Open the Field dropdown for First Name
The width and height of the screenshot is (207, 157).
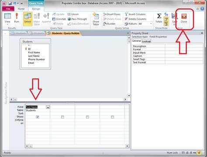tap(48, 107)
